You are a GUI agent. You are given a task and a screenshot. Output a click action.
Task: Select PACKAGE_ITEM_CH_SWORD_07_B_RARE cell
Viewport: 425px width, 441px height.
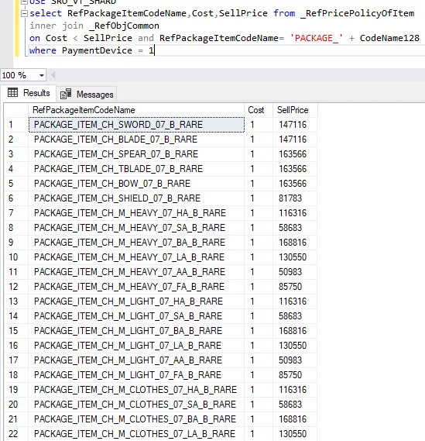136,125
